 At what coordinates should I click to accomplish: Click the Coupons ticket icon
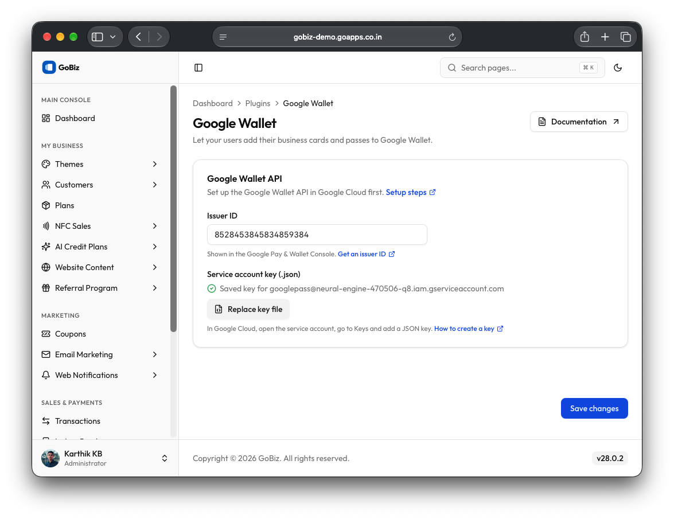(46, 334)
